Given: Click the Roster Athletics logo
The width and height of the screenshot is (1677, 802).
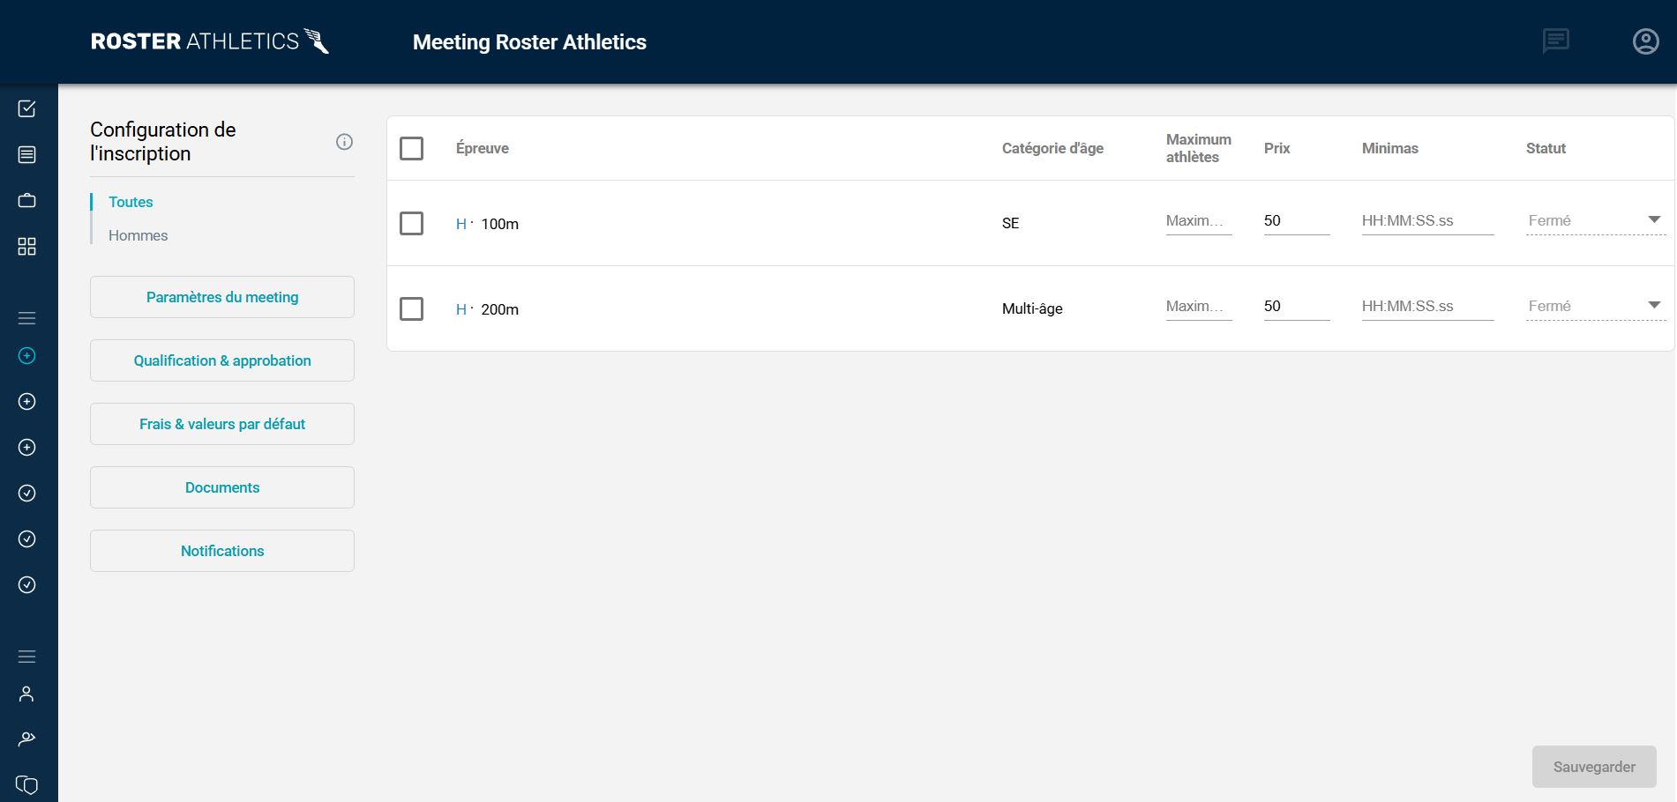Looking at the screenshot, I should click(210, 41).
